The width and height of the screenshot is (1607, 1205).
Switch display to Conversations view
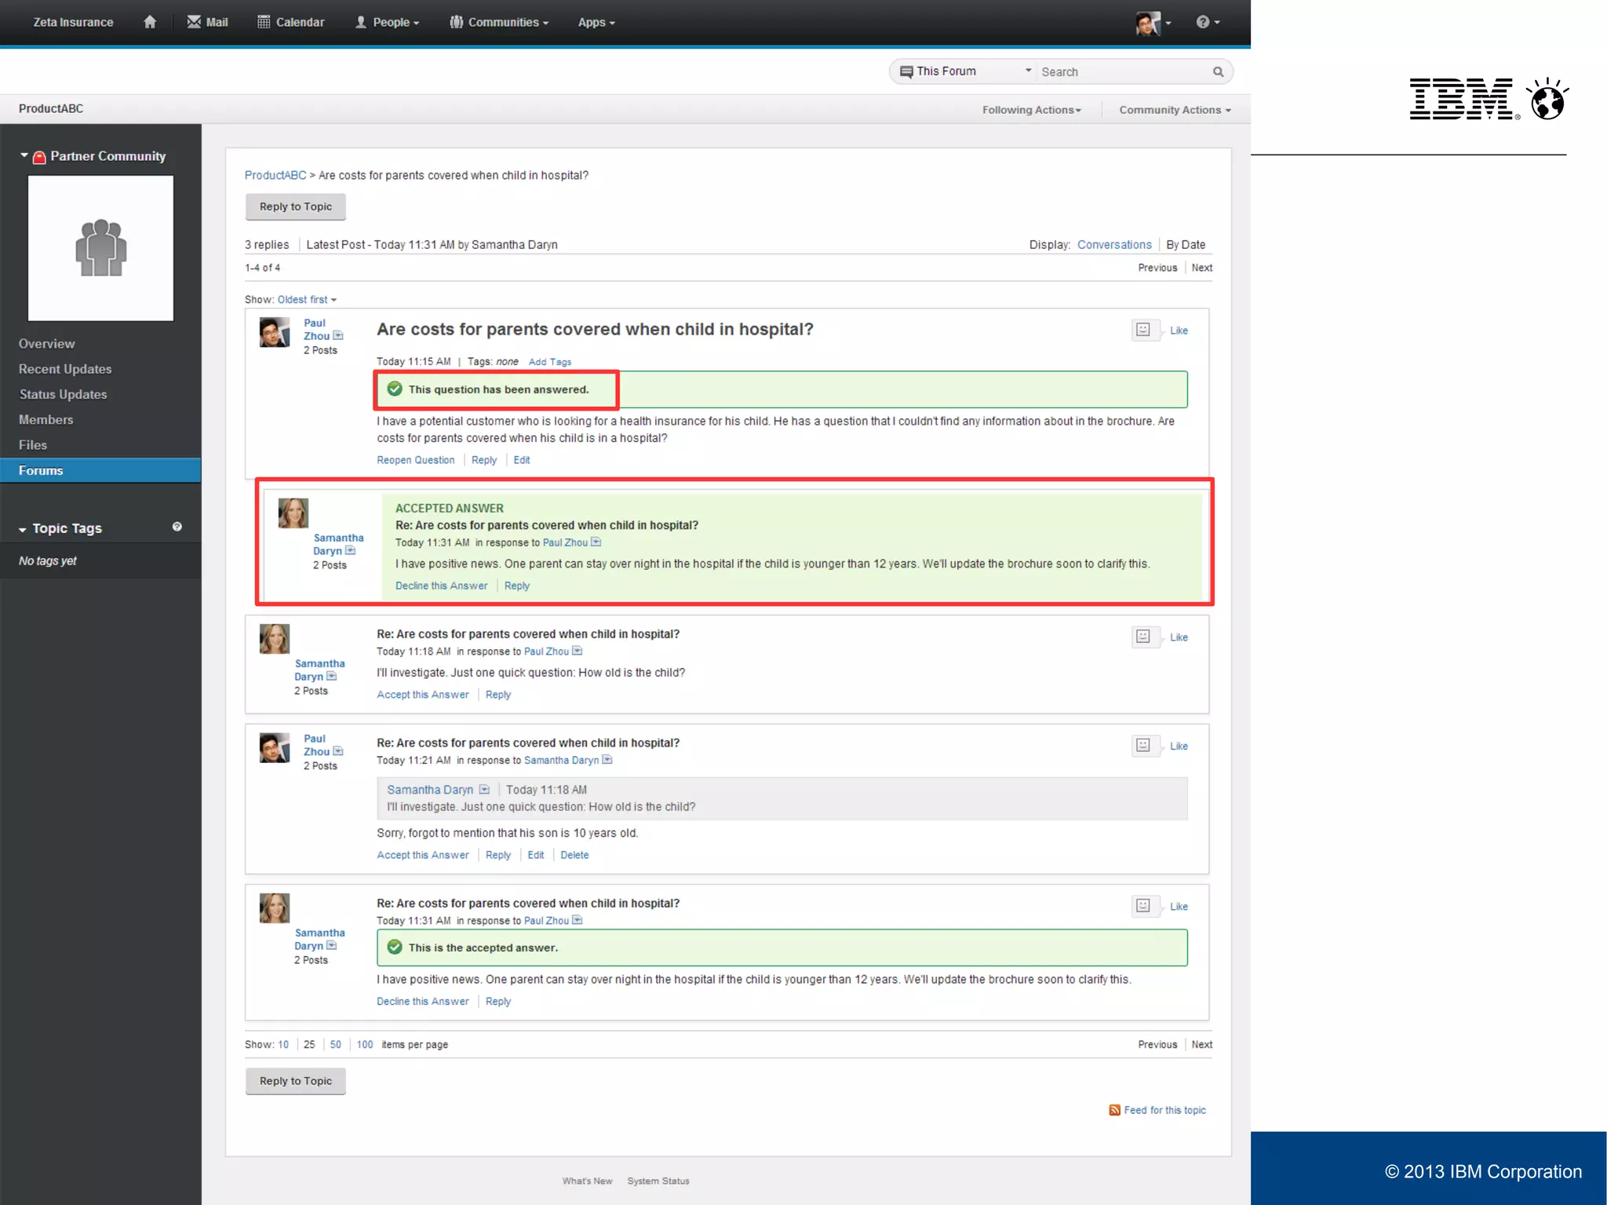1113,245
